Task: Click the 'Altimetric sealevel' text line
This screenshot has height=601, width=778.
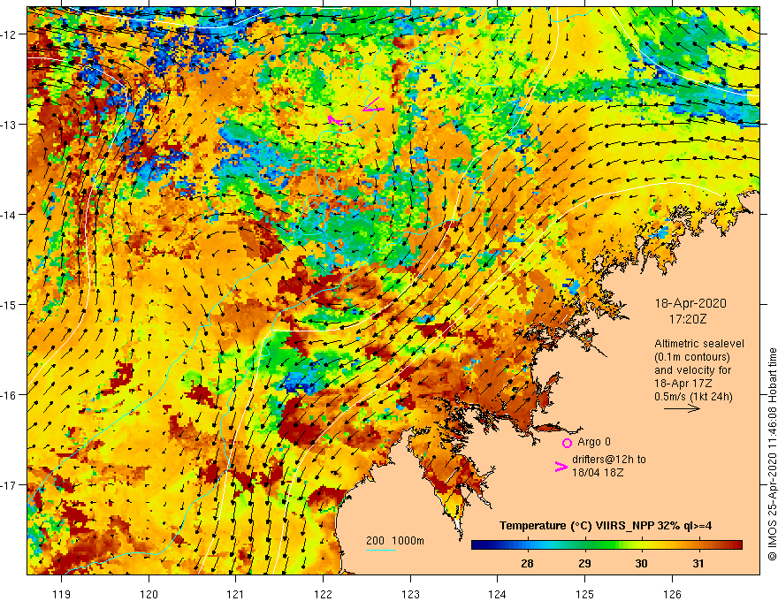Action: tap(699, 344)
